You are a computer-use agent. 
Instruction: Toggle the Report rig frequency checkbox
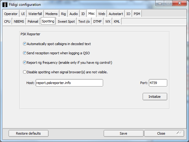point(25,63)
